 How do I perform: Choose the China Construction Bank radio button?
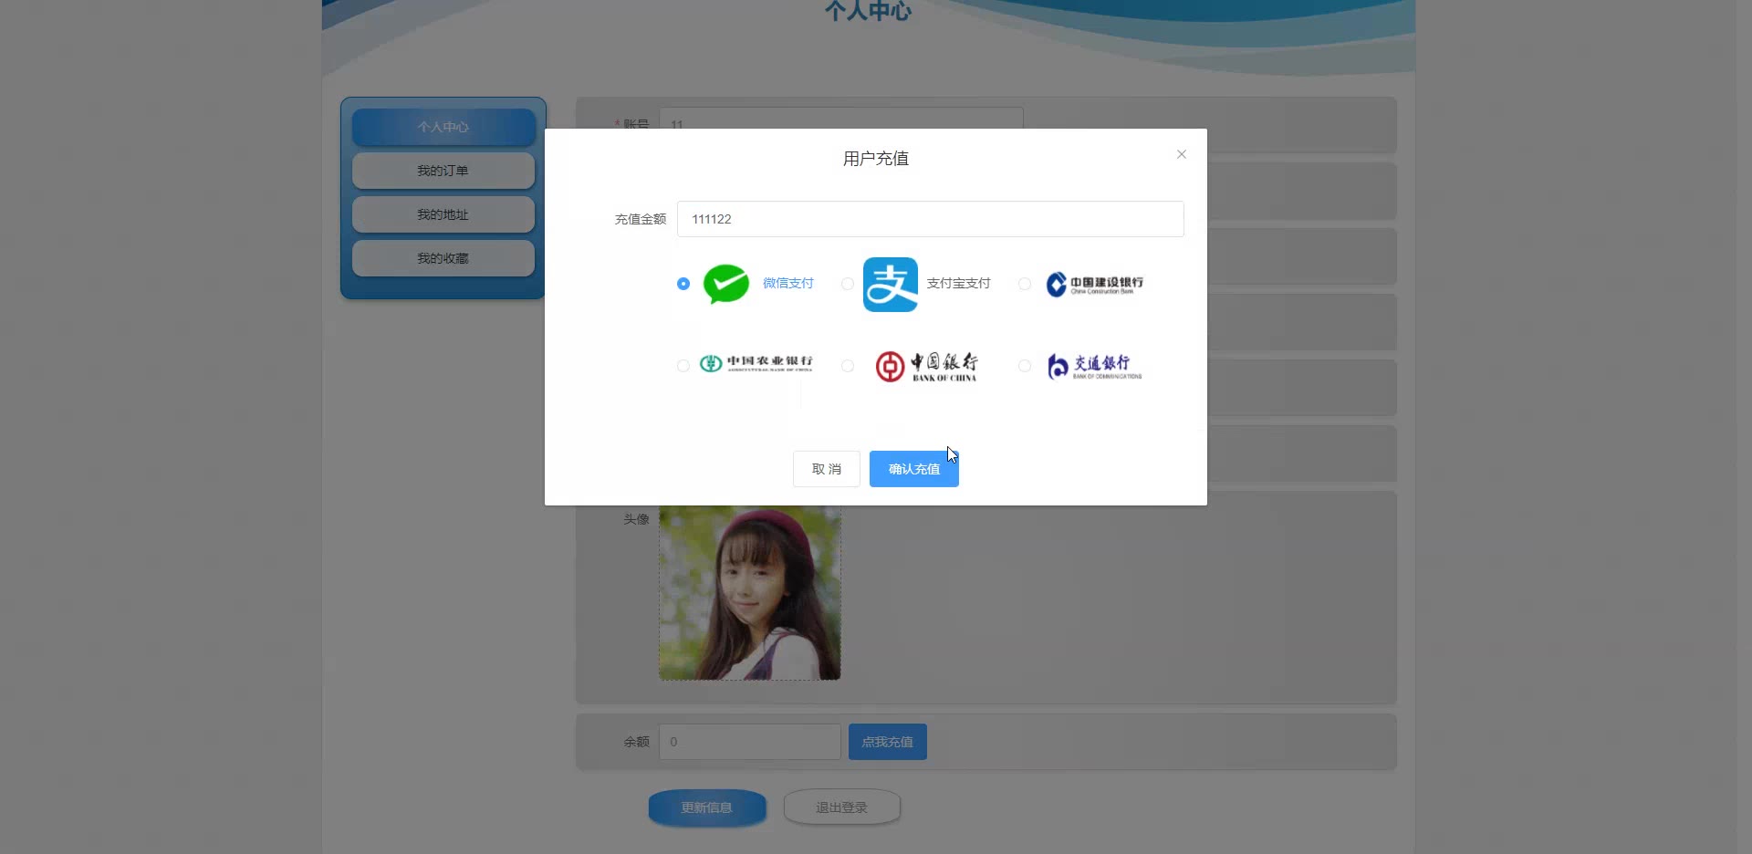(x=1025, y=284)
